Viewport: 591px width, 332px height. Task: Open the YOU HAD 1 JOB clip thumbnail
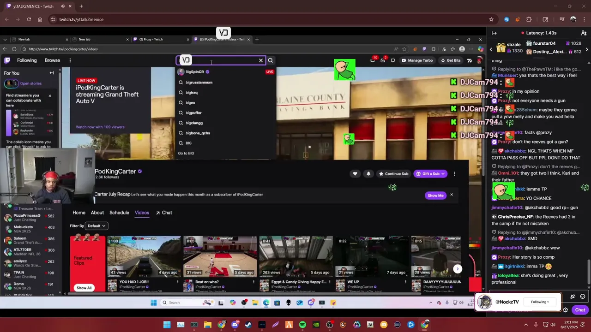click(144, 256)
